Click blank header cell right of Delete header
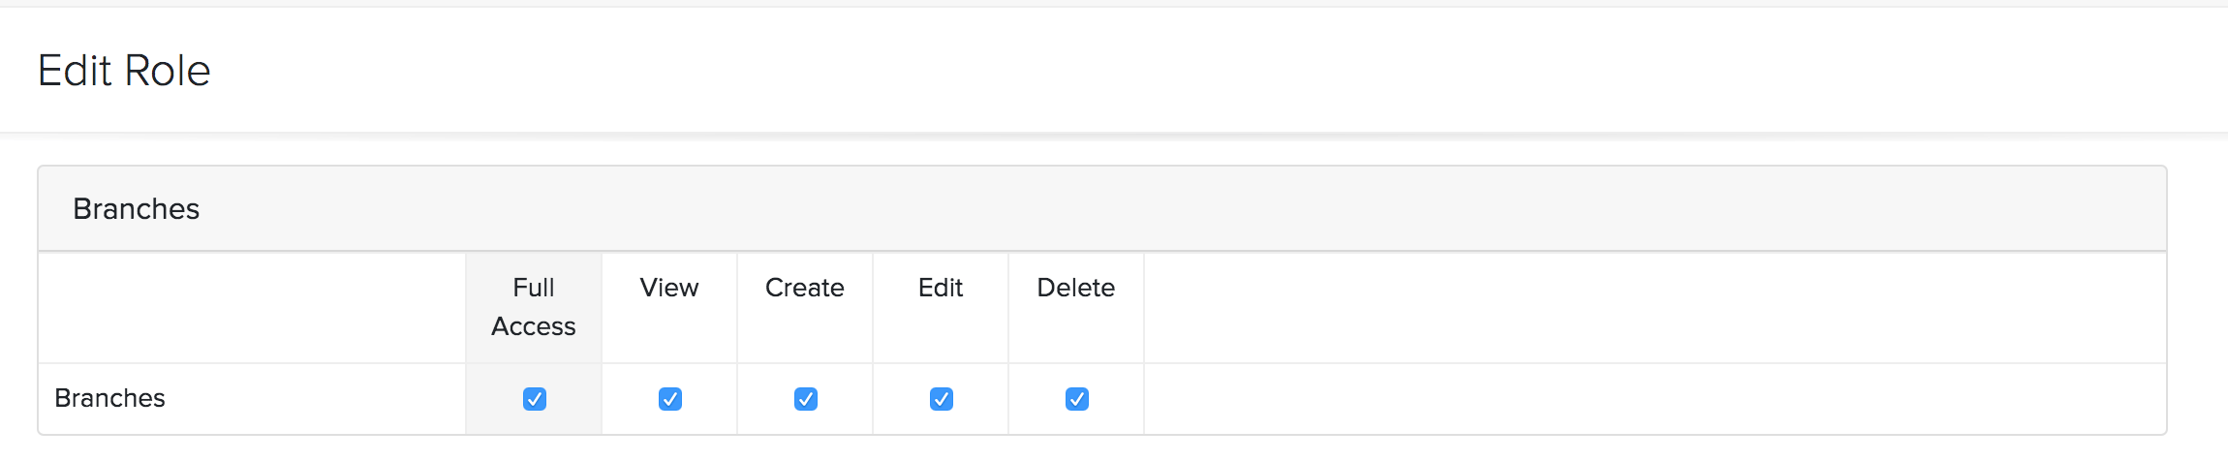 point(1647,308)
